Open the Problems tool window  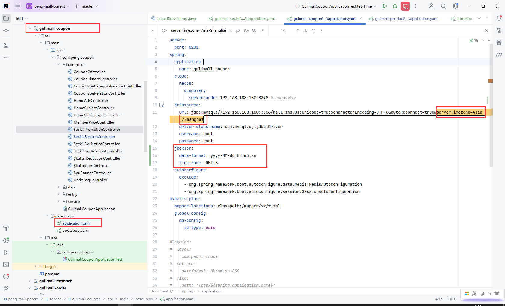tap(6, 277)
